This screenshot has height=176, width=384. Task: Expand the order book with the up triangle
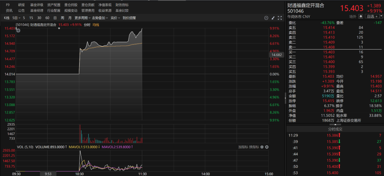tap(335, 124)
